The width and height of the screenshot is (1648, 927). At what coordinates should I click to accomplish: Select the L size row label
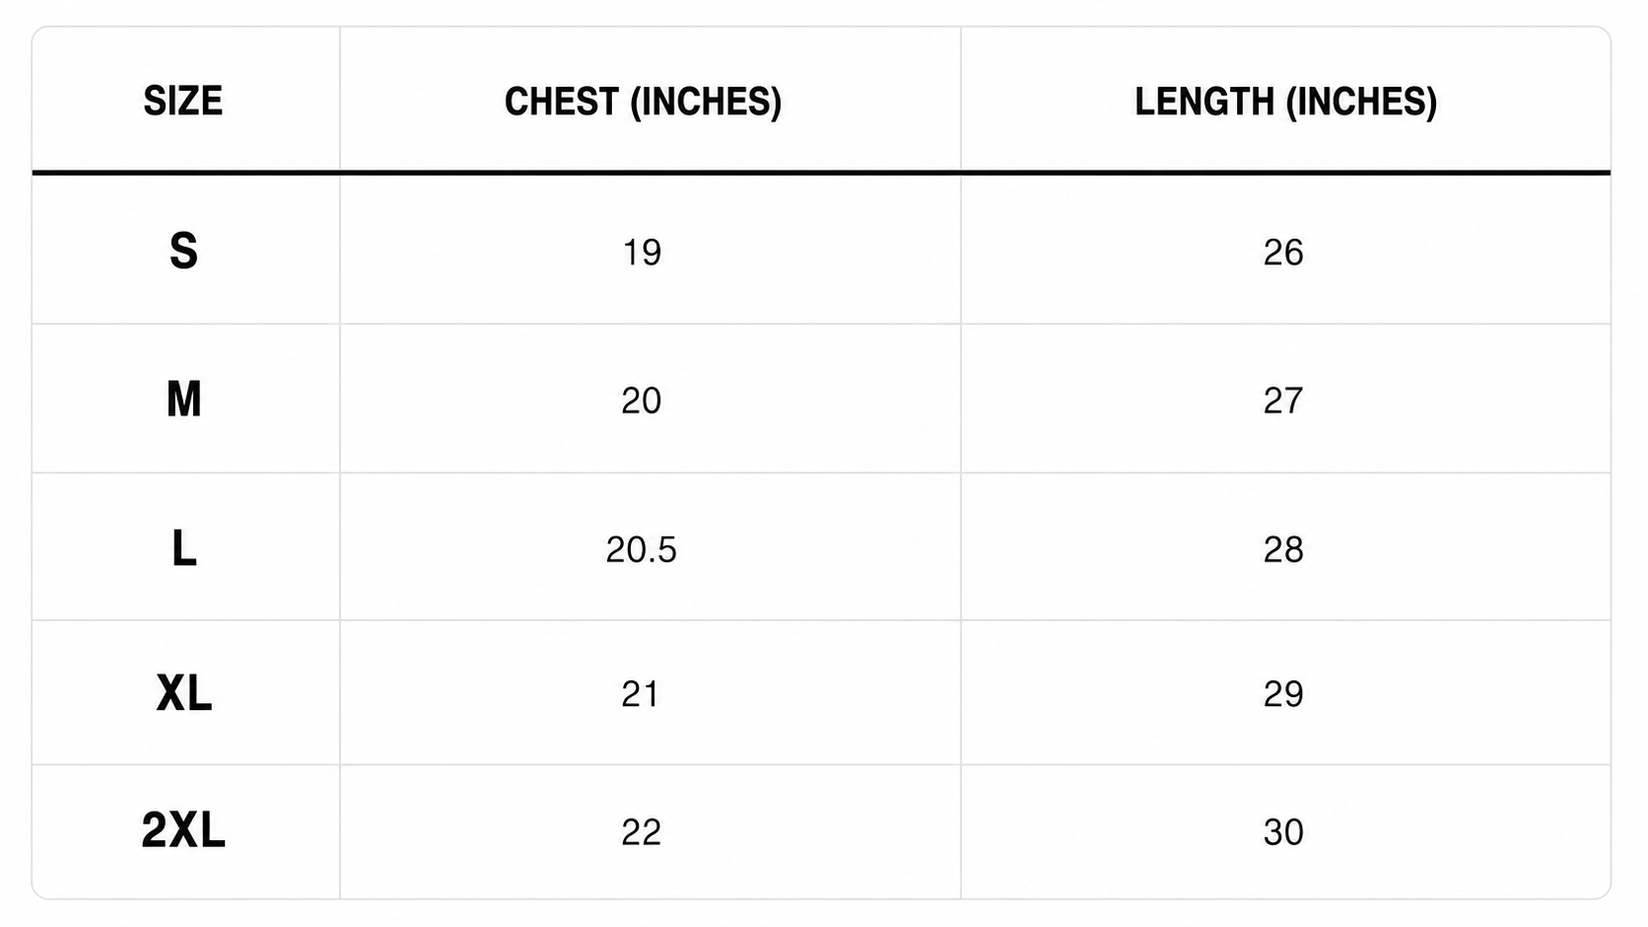click(x=183, y=548)
